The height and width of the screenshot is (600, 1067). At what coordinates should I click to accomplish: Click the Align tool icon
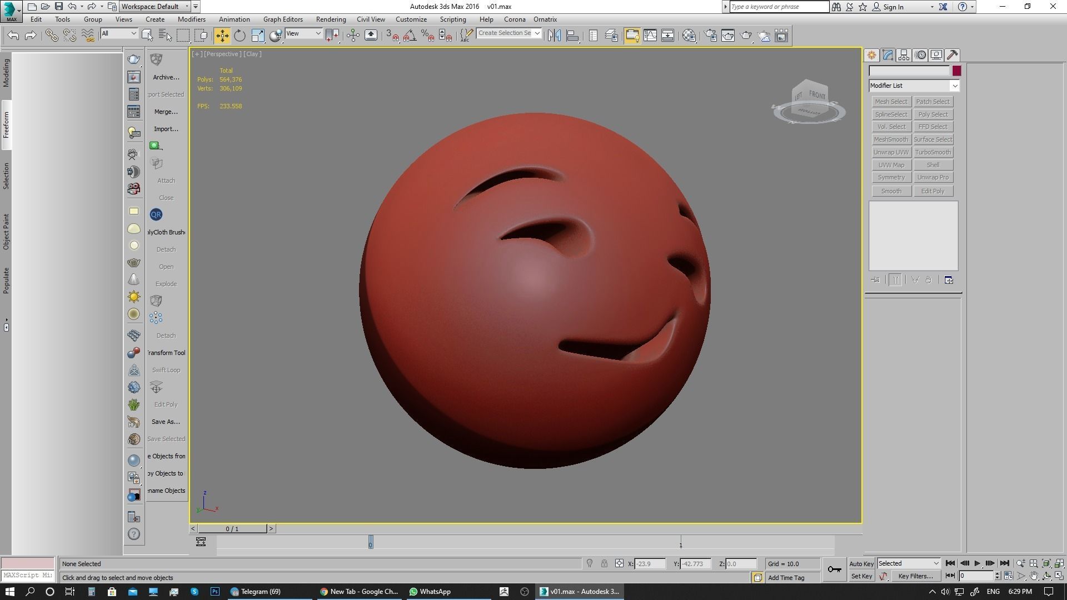point(572,36)
